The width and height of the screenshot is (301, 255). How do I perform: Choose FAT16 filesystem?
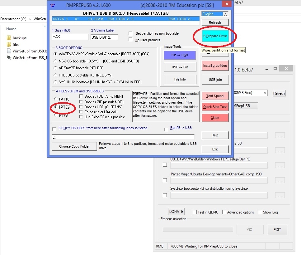56,99
